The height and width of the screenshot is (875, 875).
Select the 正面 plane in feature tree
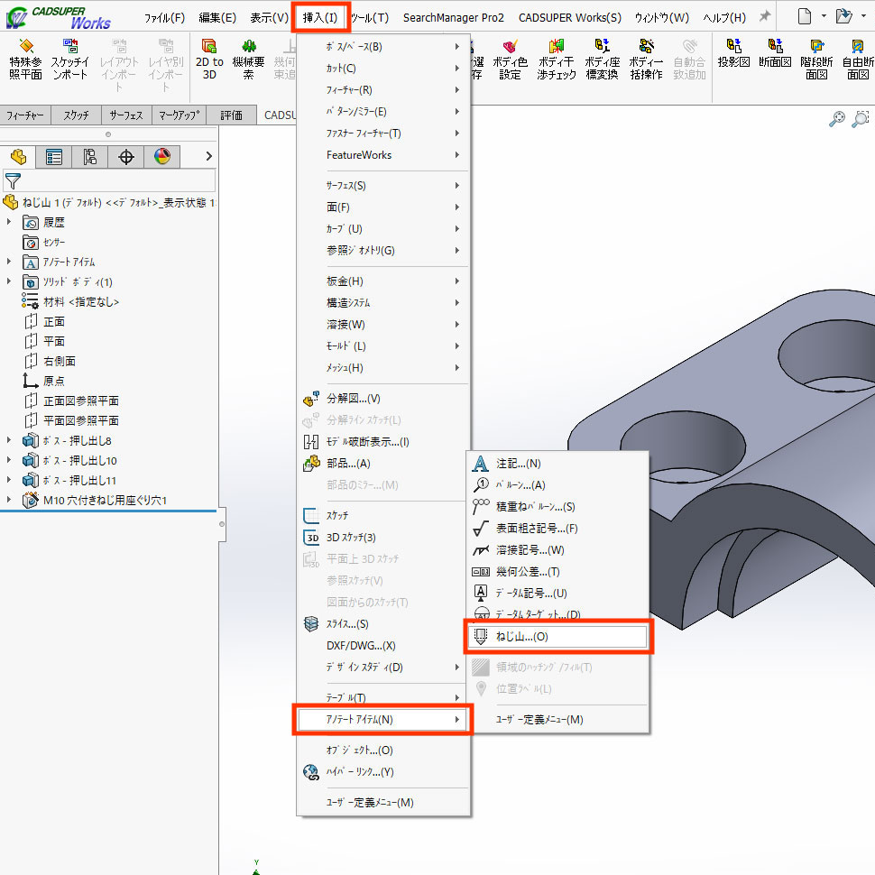pyautogui.click(x=54, y=321)
